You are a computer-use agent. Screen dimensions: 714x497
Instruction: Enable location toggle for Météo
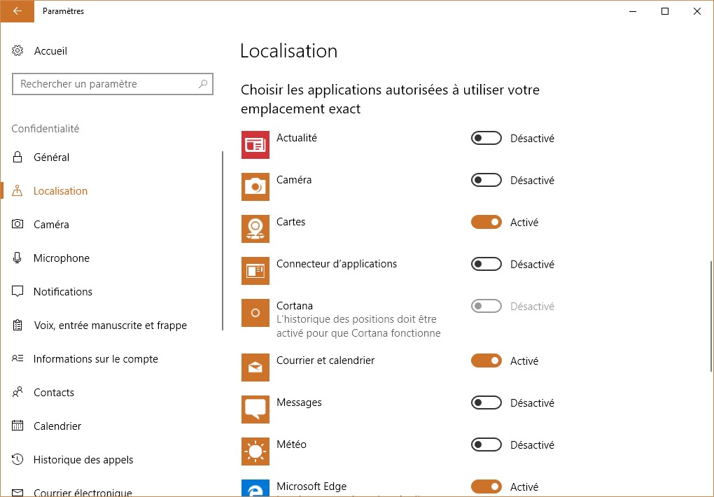point(486,445)
